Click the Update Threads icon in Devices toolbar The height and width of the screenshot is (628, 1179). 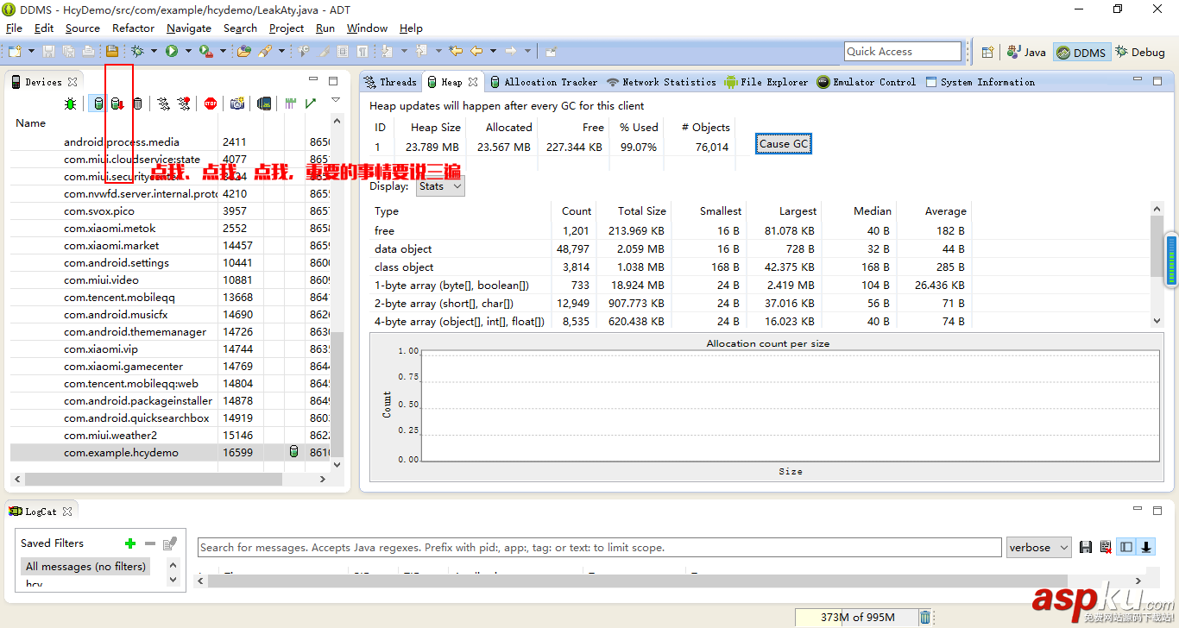pyautogui.click(x=163, y=104)
